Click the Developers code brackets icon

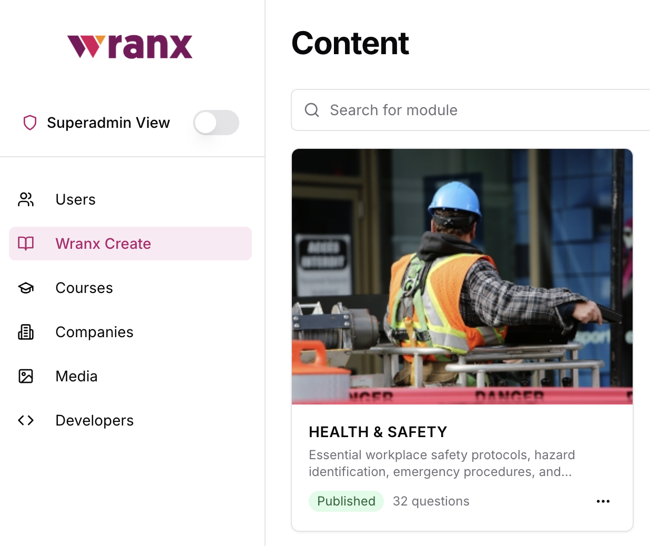click(26, 420)
